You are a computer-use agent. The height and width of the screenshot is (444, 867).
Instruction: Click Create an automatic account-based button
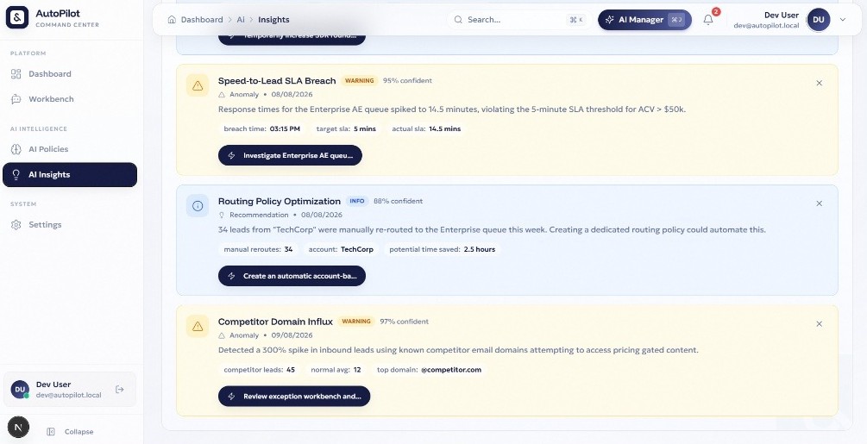292,276
